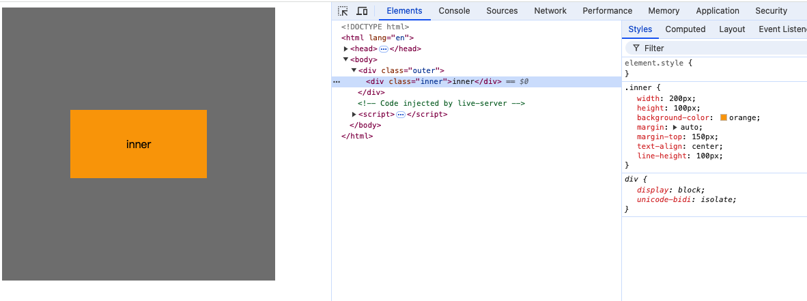This screenshot has width=807, height=301.
Task: Click the display block declaration
Action: (x=671, y=189)
